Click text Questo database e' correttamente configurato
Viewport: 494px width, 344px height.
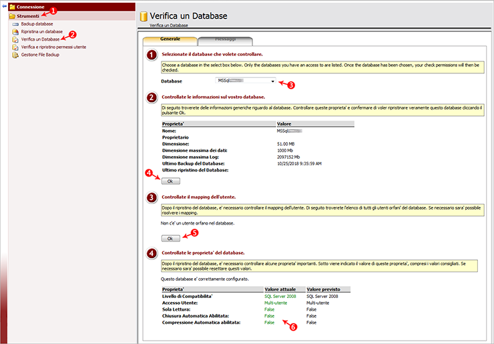click(x=205, y=279)
